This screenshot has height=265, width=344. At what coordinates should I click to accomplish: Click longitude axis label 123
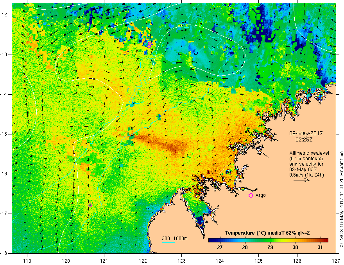tap(181, 261)
